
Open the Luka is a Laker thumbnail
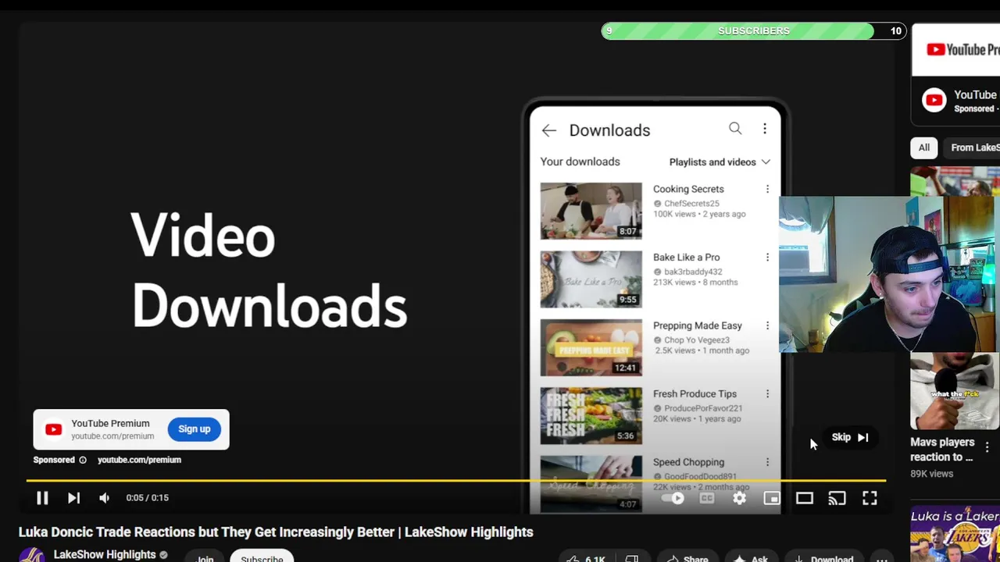pos(955,535)
